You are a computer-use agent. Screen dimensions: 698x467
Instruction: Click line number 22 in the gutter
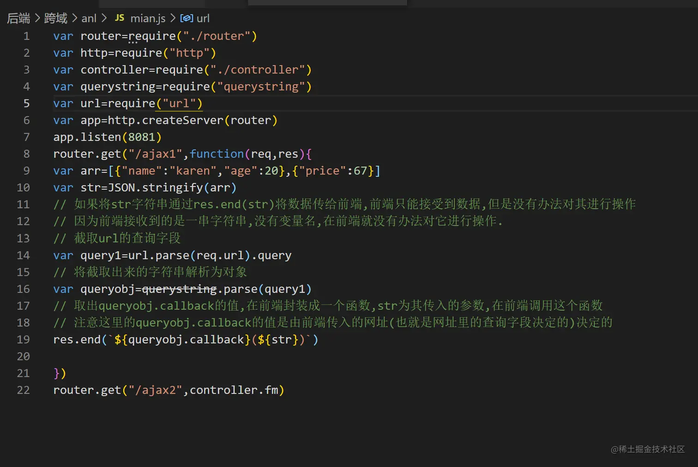coord(23,390)
